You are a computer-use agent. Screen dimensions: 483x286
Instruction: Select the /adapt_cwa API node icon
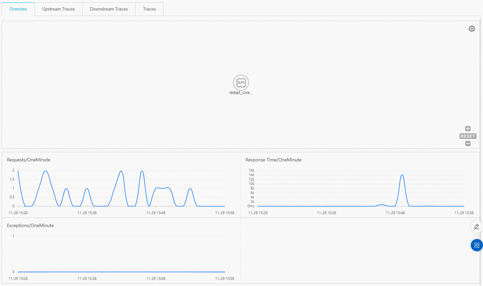(241, 82)
